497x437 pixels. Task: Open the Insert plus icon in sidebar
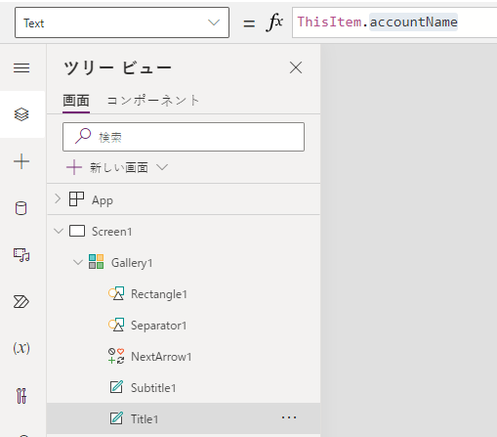(21, 161)
